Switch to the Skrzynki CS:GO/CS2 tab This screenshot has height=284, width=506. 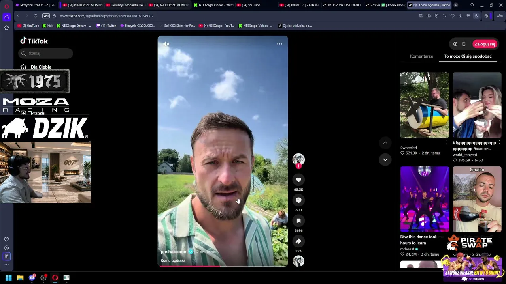coord(35,5)
